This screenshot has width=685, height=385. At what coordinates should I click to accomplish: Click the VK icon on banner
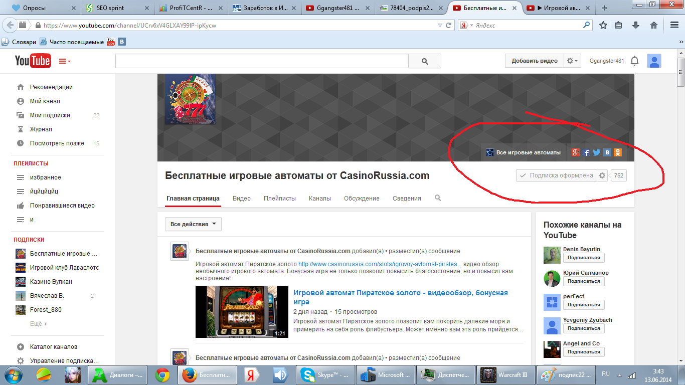coord(607,152)
